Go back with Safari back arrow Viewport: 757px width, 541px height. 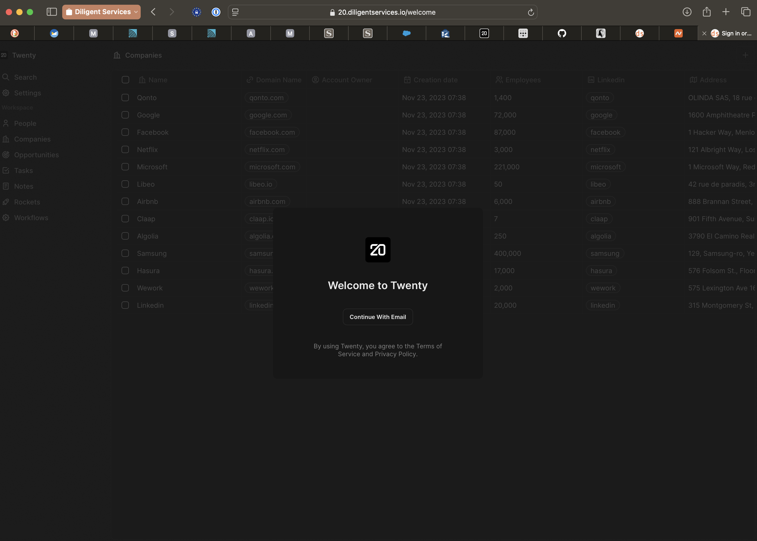click(153, 12)
